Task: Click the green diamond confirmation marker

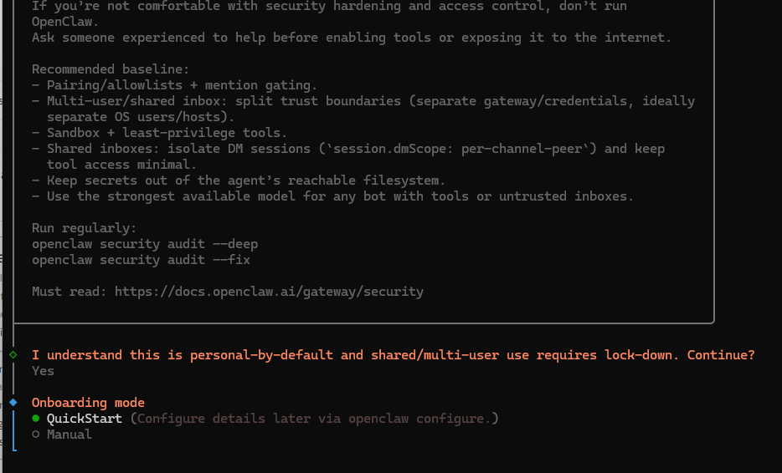Action: point(13,355)
